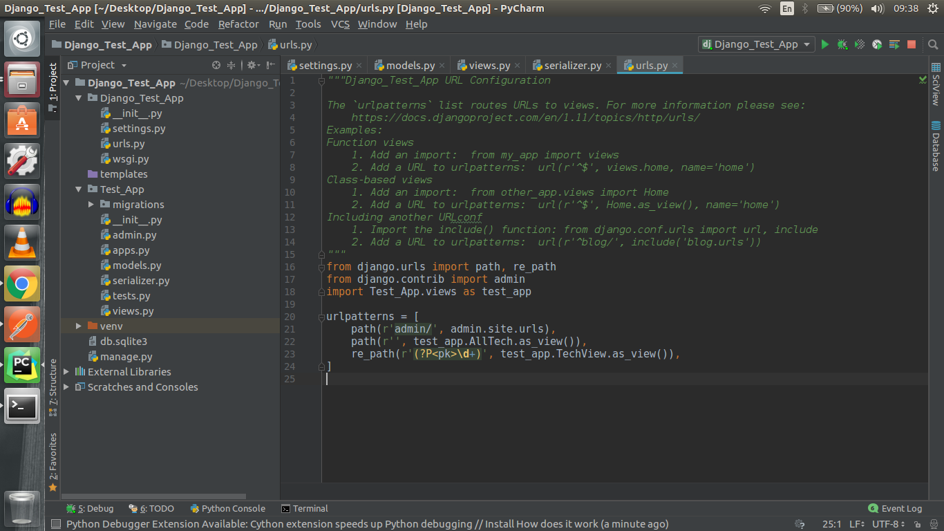Open the 6: TODO tool window
The image size is (944, 531).
[151, 509]
